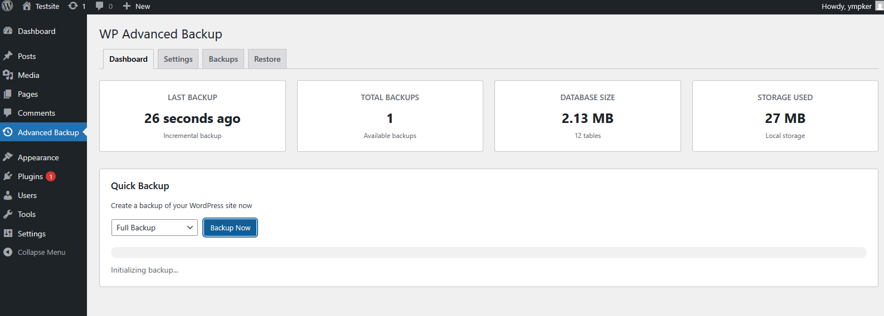Click the "Quick Backup" heading
This screenshot has height=316, width=884.
tap(140, 186)
